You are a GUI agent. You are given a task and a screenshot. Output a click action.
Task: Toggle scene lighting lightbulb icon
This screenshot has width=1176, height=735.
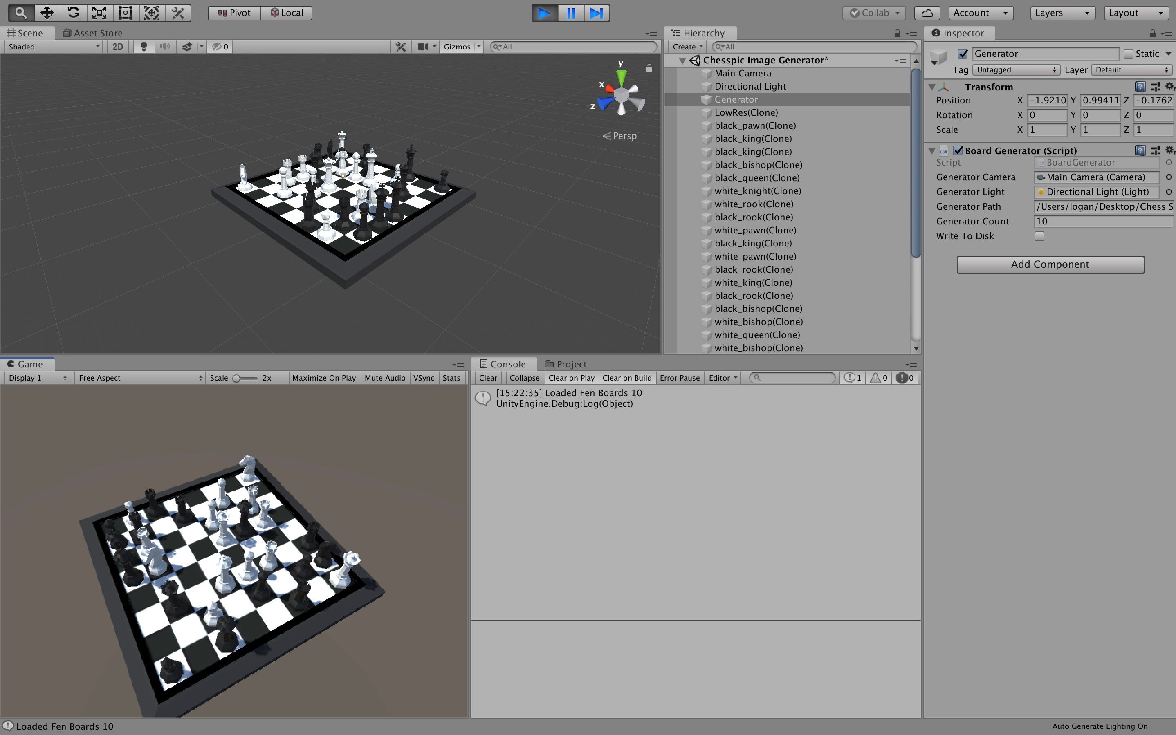point(144,47)
